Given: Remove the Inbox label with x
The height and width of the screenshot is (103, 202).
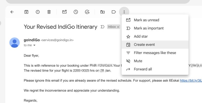Looking at the screenshot, I should [x=118, y=27].
